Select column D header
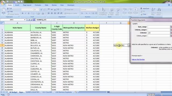Viewport: 172px width, 96px height. coord(74,23)
